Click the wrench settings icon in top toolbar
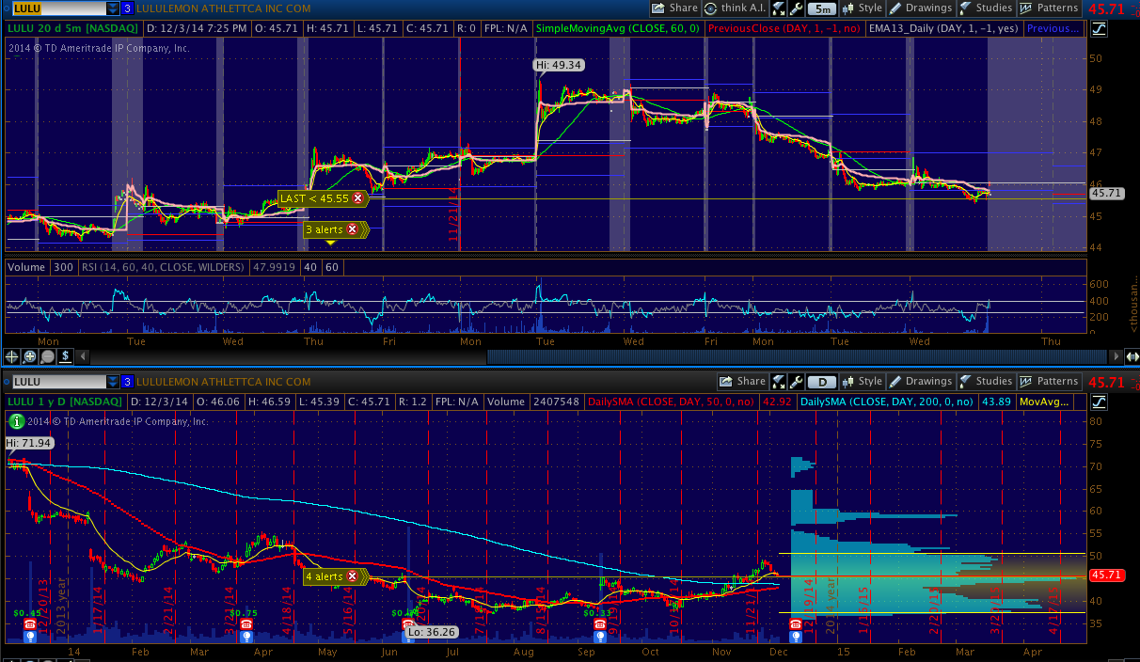The height and width of the screenshot is (662, 1140). pyautogui.click(x=796, y=8)
